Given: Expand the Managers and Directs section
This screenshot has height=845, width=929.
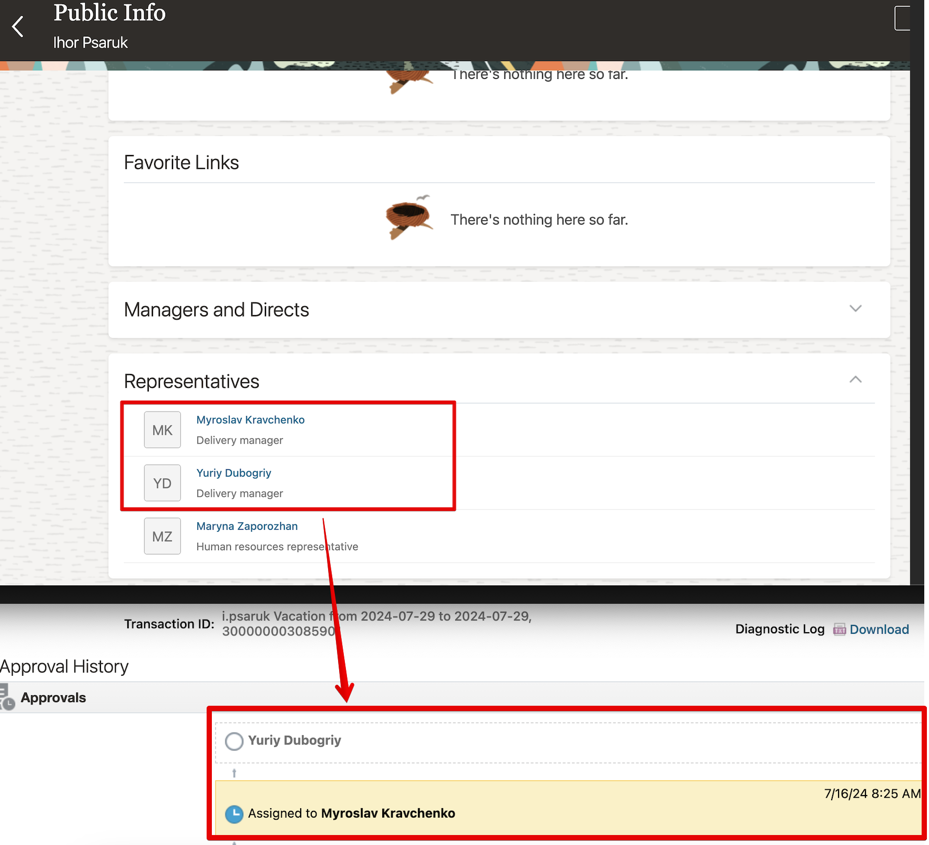Looking at the screenshot, I should [855, 309].
